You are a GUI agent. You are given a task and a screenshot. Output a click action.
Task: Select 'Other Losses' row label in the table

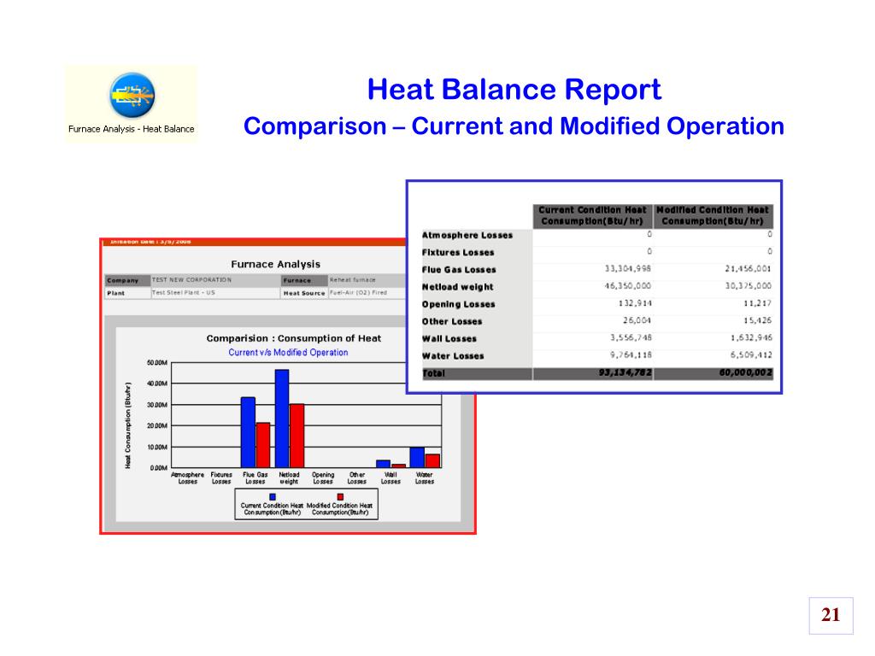tap(452, 322)
